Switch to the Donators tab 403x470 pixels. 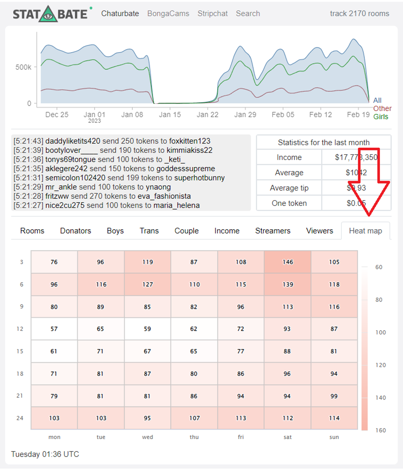click(x=75, y=231)
